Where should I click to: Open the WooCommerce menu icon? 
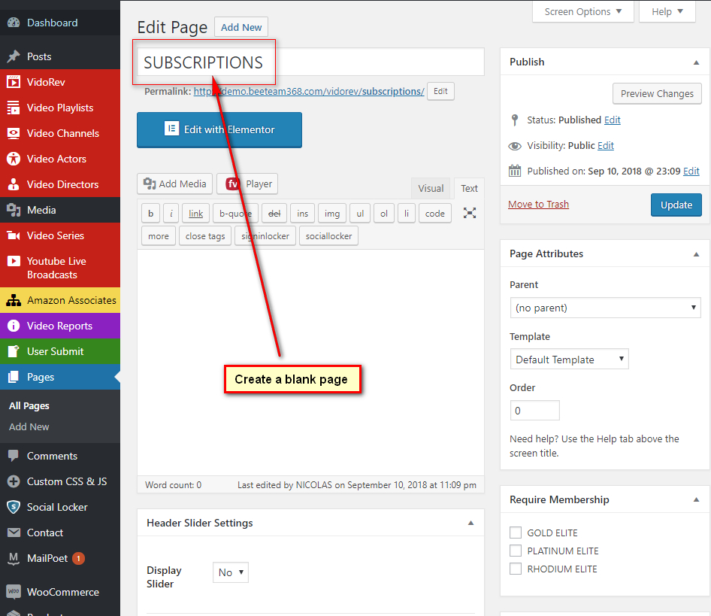click(x=14, y=592)
